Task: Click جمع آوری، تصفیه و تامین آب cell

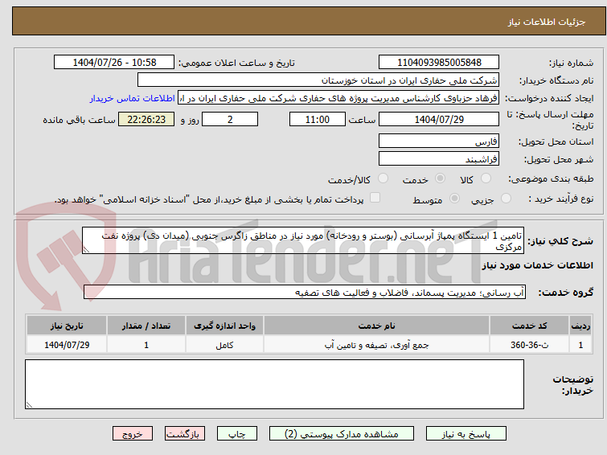Action: point(377,345)
